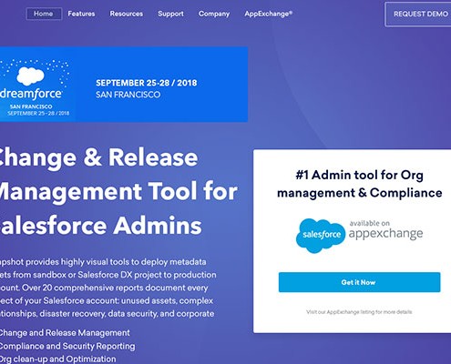Open the Home menu item
Screen dimensions: 451x364
pos(44,14)
